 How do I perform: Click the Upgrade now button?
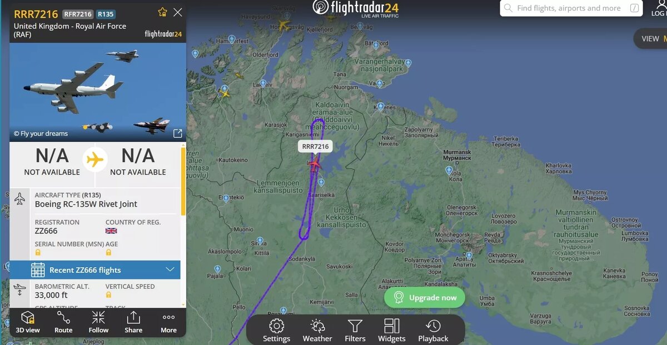point(425,298)
